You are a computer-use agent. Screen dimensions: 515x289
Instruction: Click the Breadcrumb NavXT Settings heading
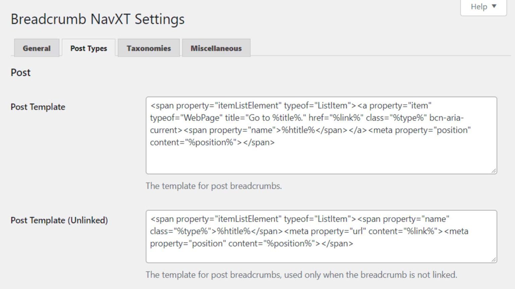pos(97,19)
